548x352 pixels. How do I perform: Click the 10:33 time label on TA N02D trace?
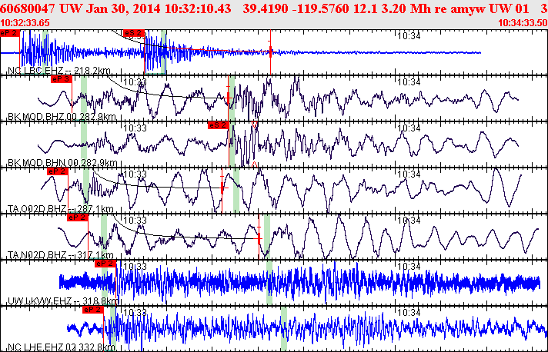click(x=135, y=220)
